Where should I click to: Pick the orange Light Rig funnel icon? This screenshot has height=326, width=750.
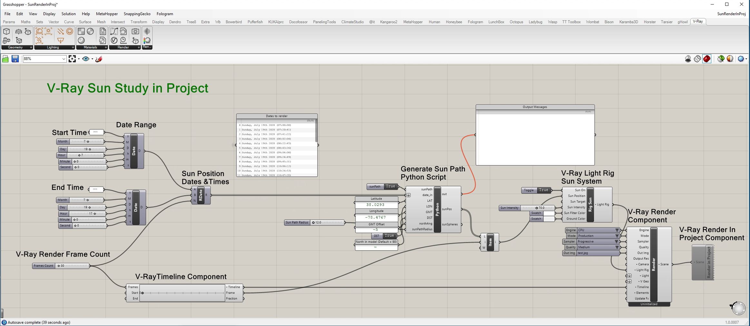[61, 40]
